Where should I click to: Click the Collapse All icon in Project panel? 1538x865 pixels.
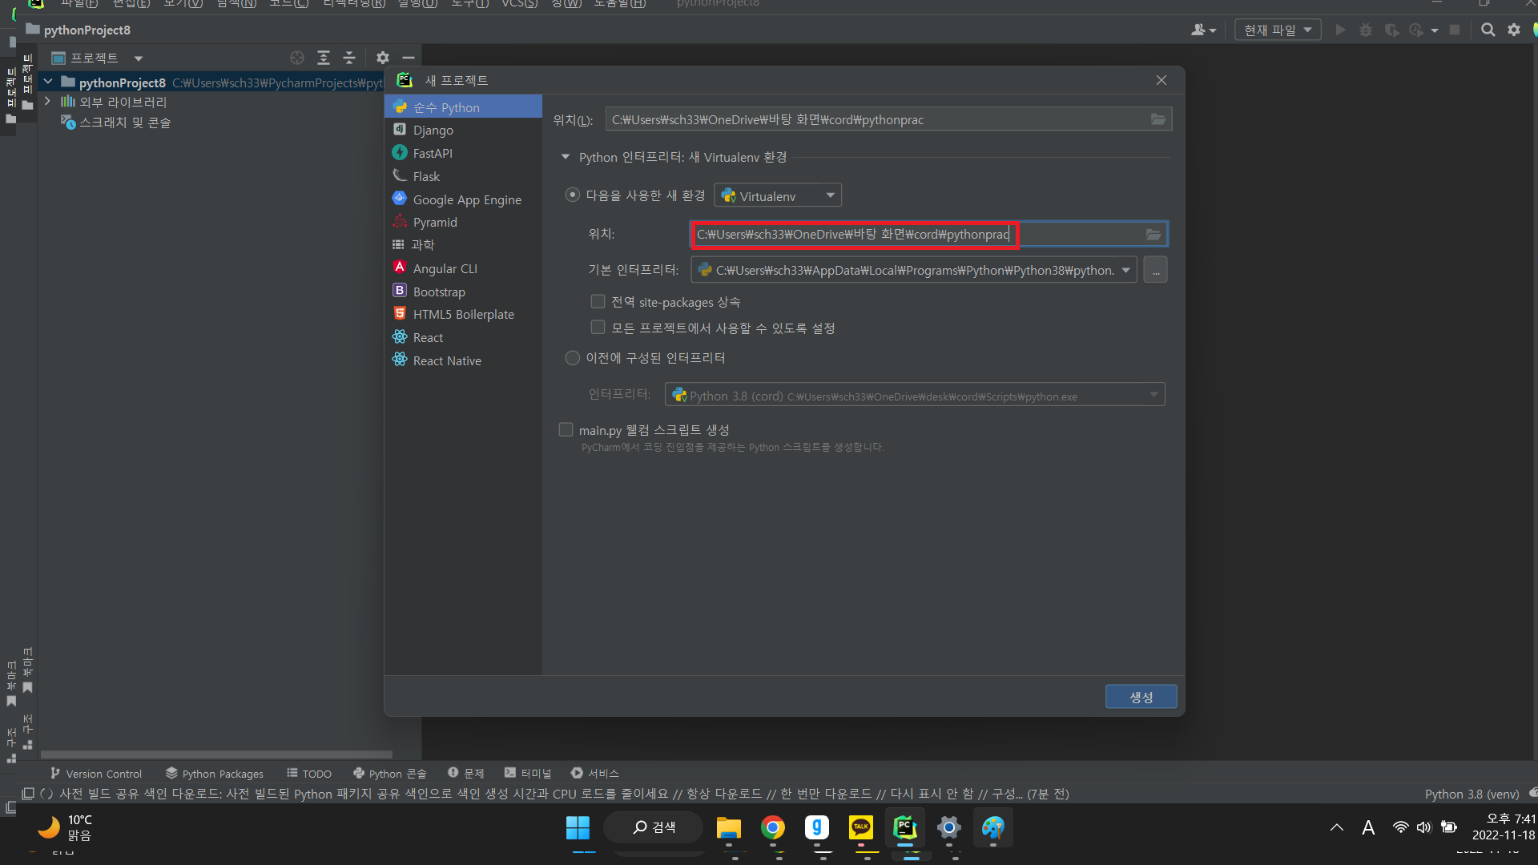(x=349, y=58)
